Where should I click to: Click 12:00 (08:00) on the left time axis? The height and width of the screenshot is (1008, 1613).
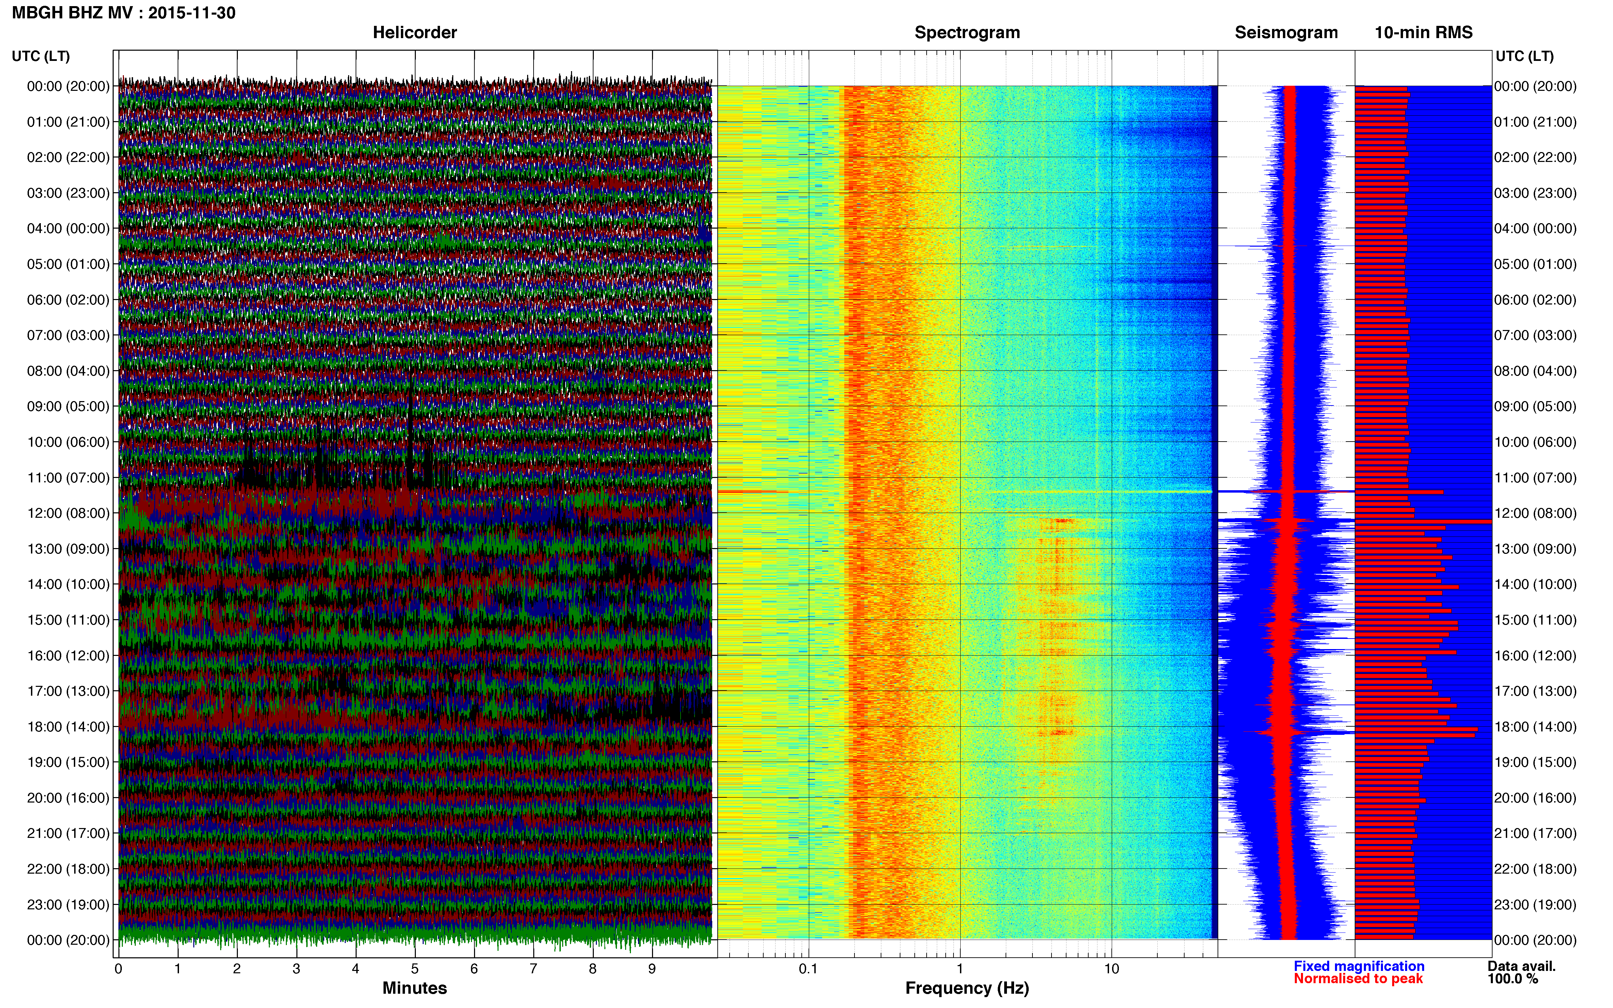pos(68,513)
